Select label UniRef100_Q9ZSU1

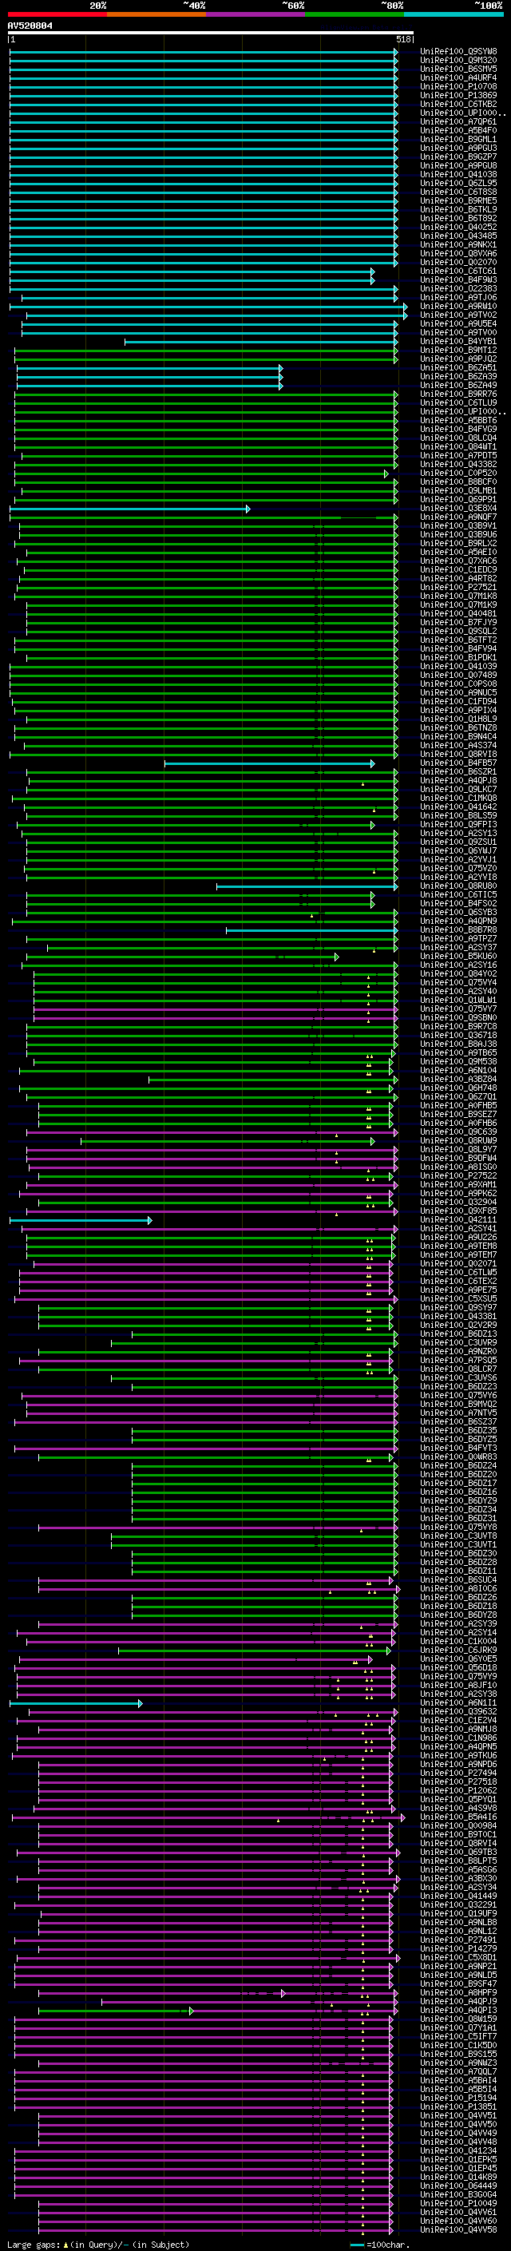tap(458, 842)
